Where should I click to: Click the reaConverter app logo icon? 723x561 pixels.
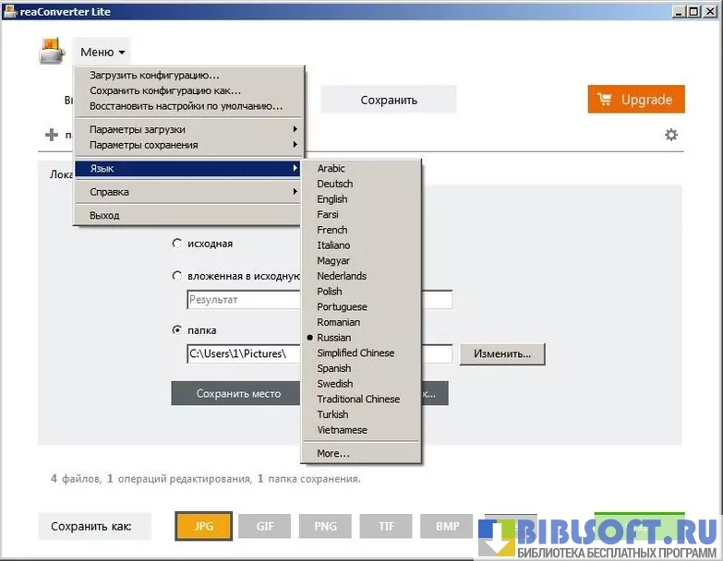pyautogui.click(x=52, y=52)
